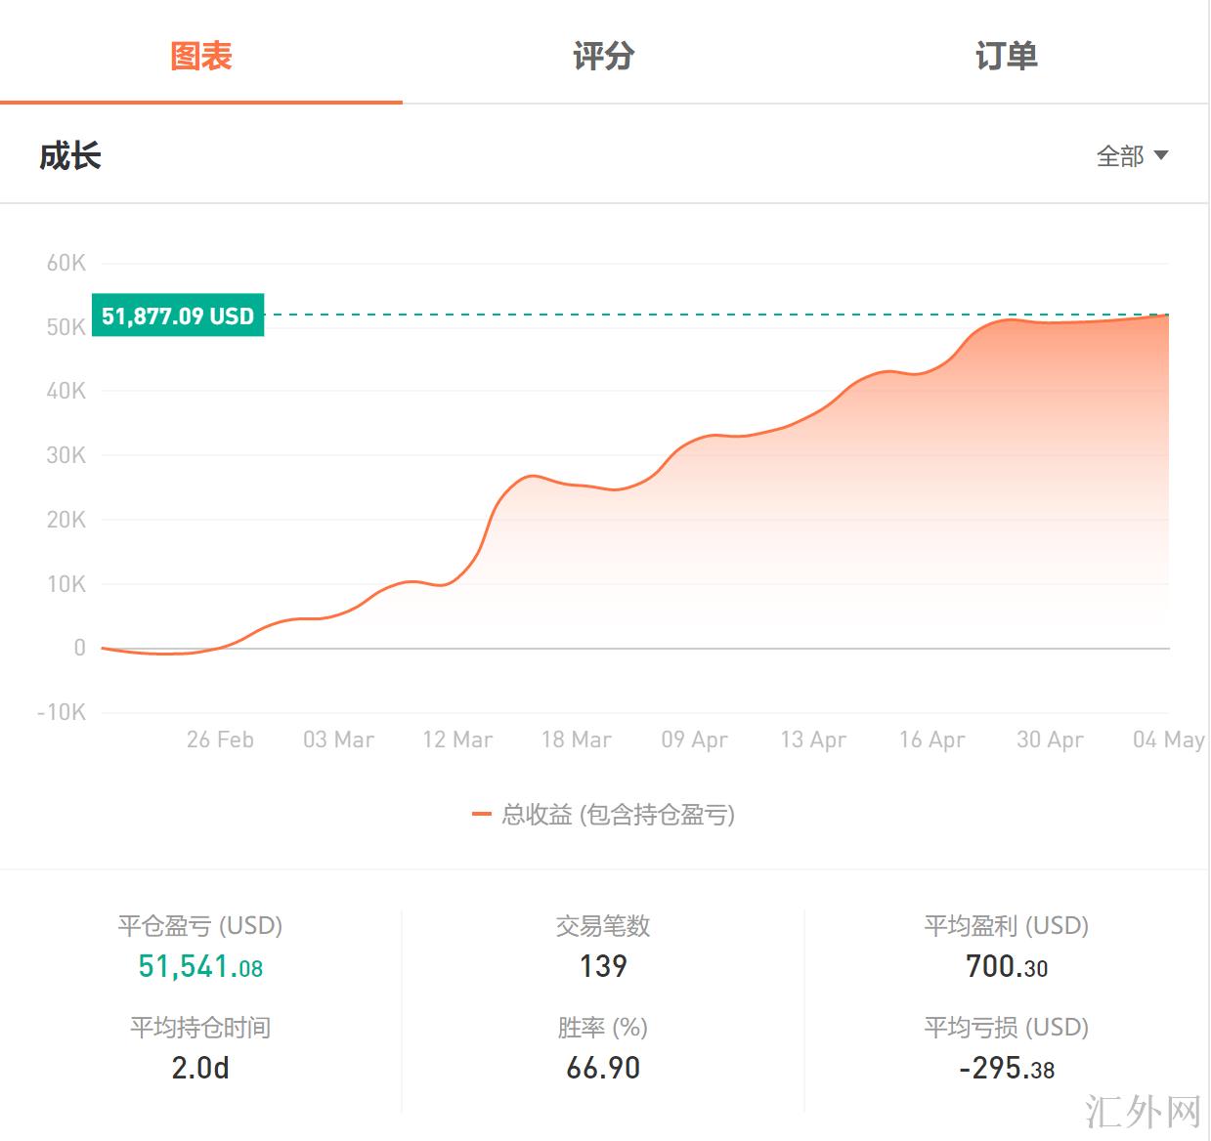This screenshot has height=1141, width=1211.
Task: Click the 09 Apr date on chart axis
Action: tap(695, 740)
